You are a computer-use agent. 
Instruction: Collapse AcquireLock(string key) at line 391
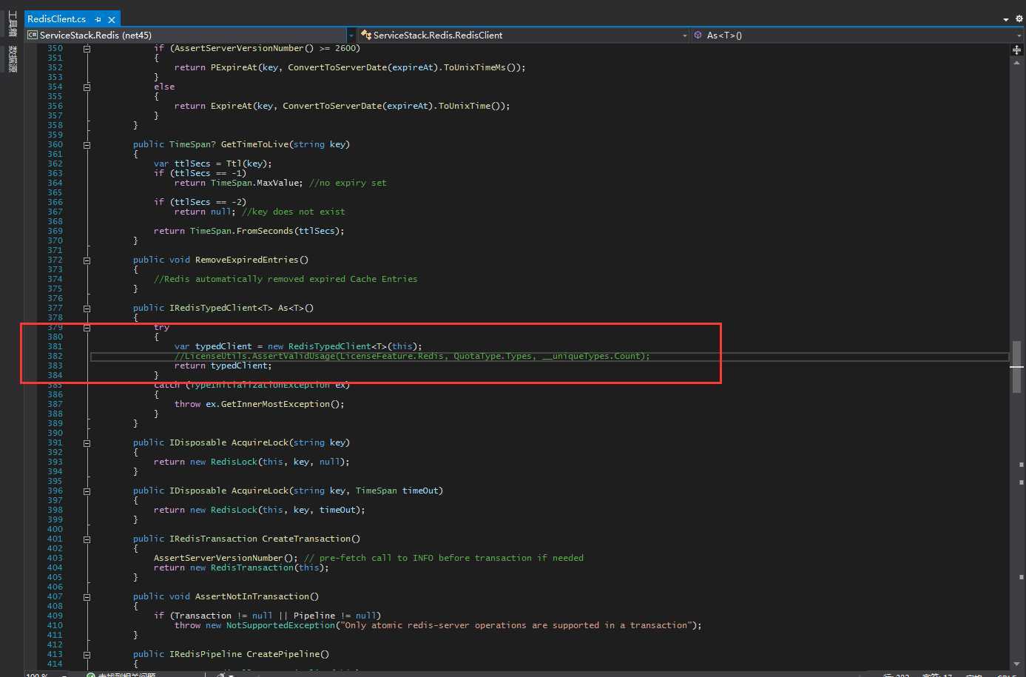(87, 443)
